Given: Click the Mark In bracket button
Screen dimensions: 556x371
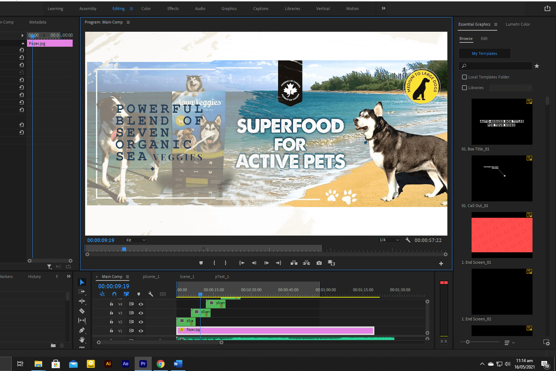Looking at the screenshot, I should coord(214,263).
